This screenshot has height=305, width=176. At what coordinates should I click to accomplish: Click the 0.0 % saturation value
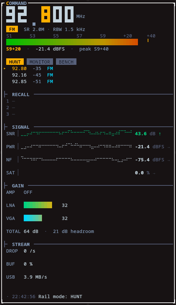pyautogui.click(x=142, y=173)
